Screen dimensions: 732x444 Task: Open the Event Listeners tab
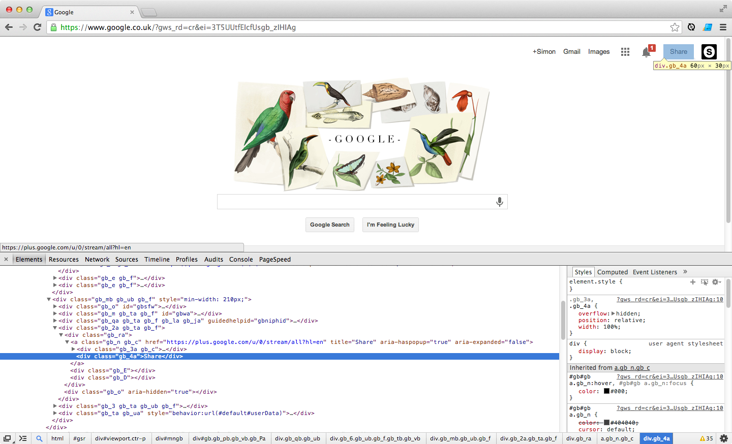(655, 272)
